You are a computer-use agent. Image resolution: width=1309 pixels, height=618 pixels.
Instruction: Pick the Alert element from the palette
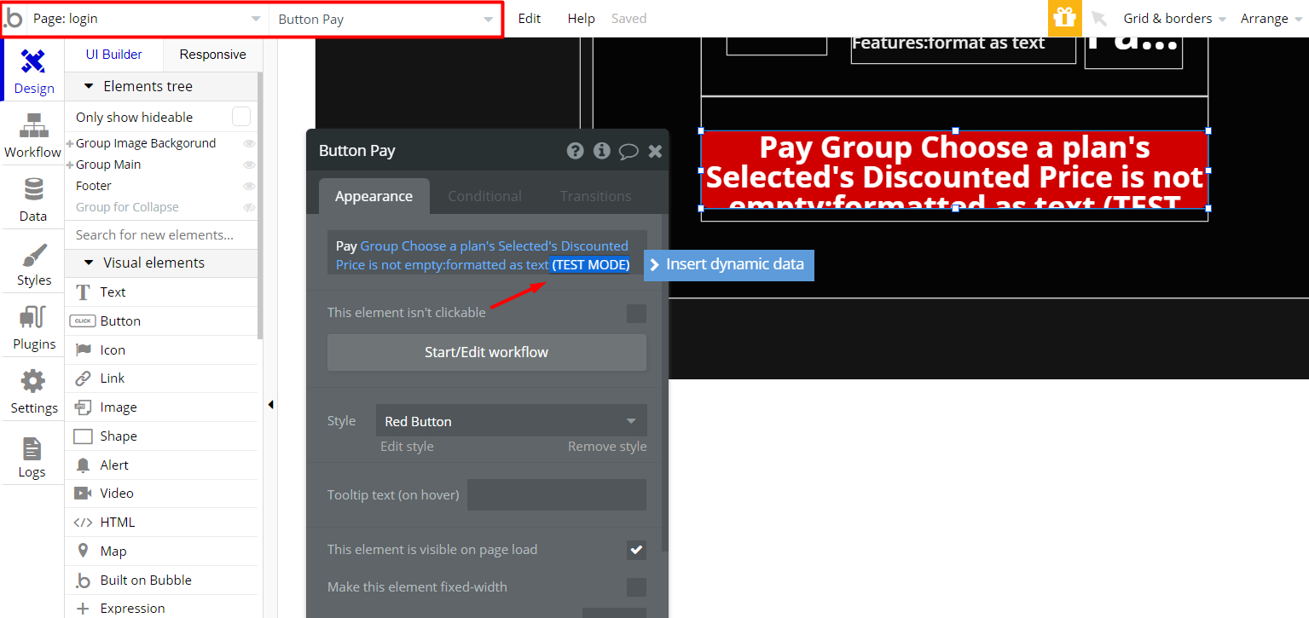point(162,465)
